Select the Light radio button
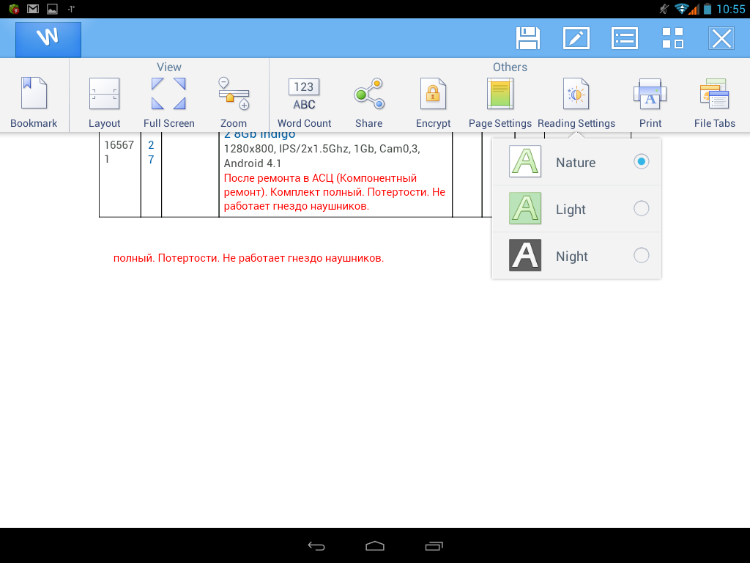 point(641,209)
